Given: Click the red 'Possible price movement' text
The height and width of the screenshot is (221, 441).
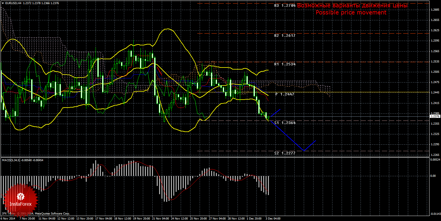Looking at the screenshot, I should (351, 13).
